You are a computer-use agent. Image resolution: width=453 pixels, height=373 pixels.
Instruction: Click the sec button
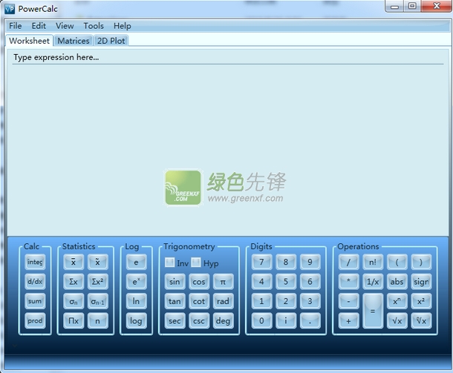tap(175, 321)
